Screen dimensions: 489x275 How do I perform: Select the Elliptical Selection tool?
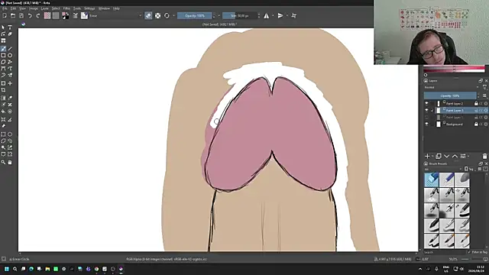coord(10,134)
